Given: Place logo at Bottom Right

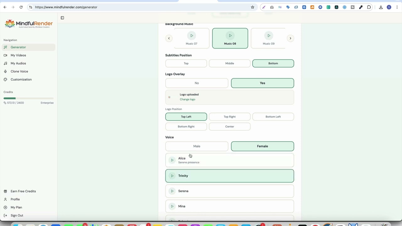Looking at the screenshot, I should tap(186, 126).
